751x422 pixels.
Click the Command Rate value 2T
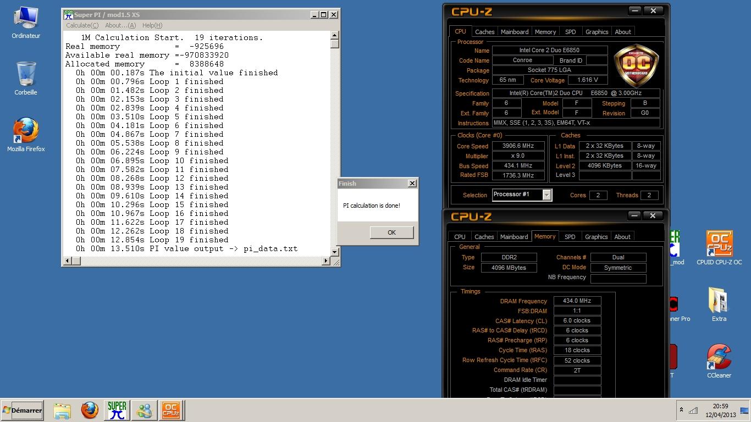[577, 370]
